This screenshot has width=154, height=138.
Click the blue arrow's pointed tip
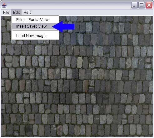[53, 27]
